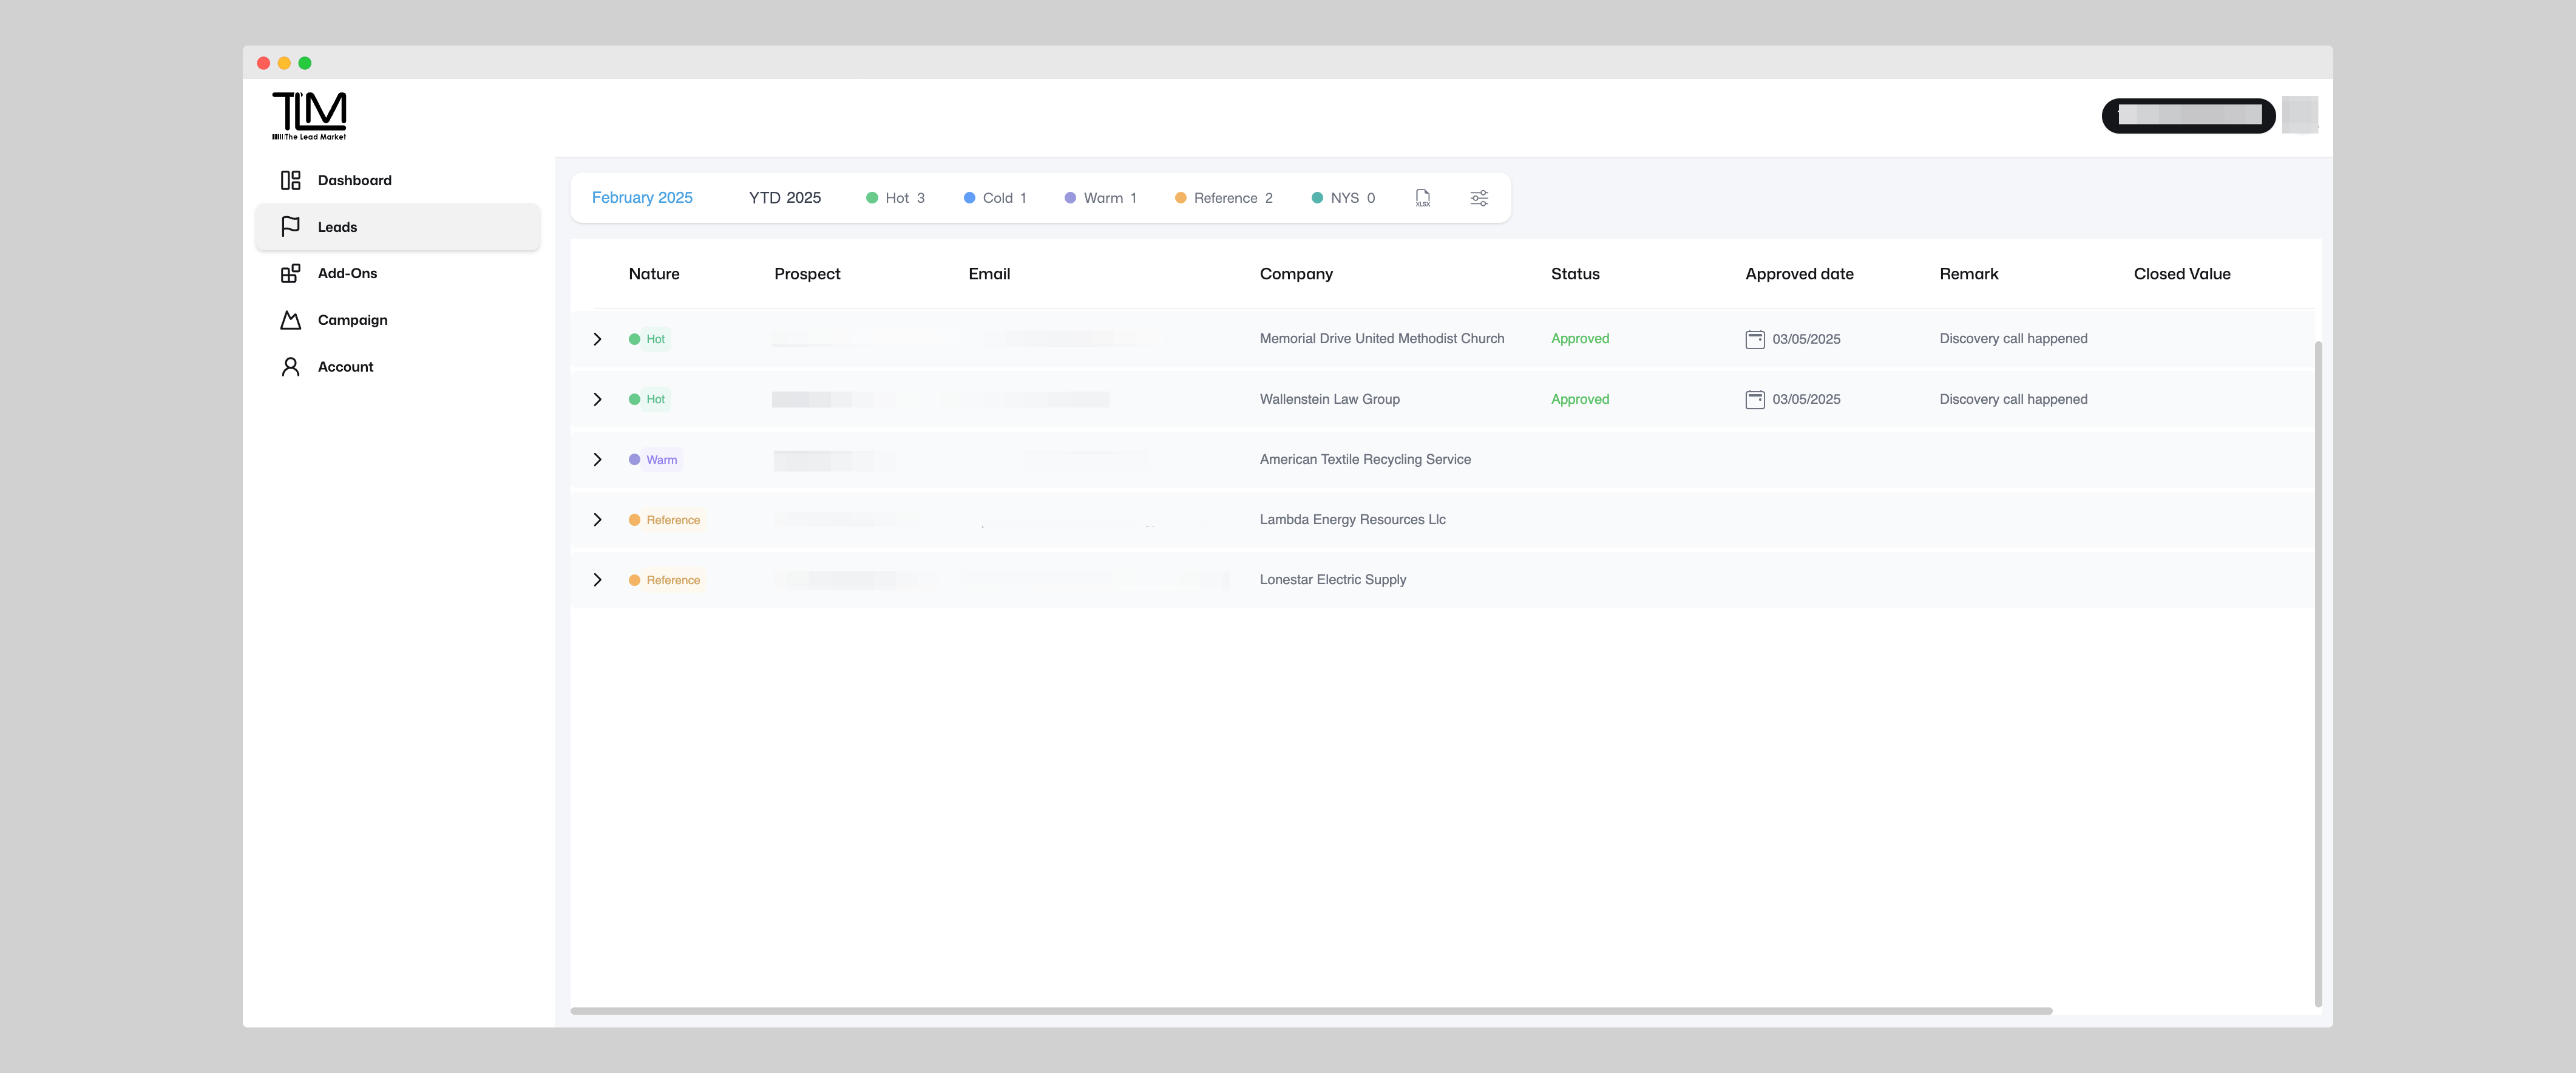Image resolution: width=2576 pixels, height=1073 pixels.
Task: Toggle the Reference leads filter
Action: [1223, 198]
